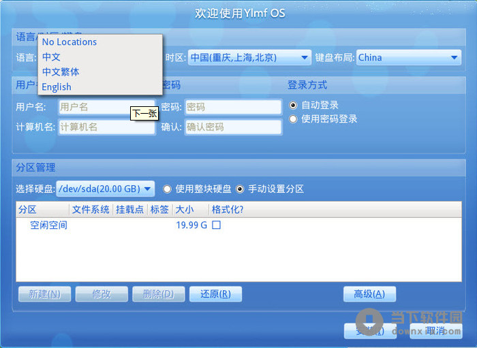Click the 计算机名 computer name field

[106, 127]
